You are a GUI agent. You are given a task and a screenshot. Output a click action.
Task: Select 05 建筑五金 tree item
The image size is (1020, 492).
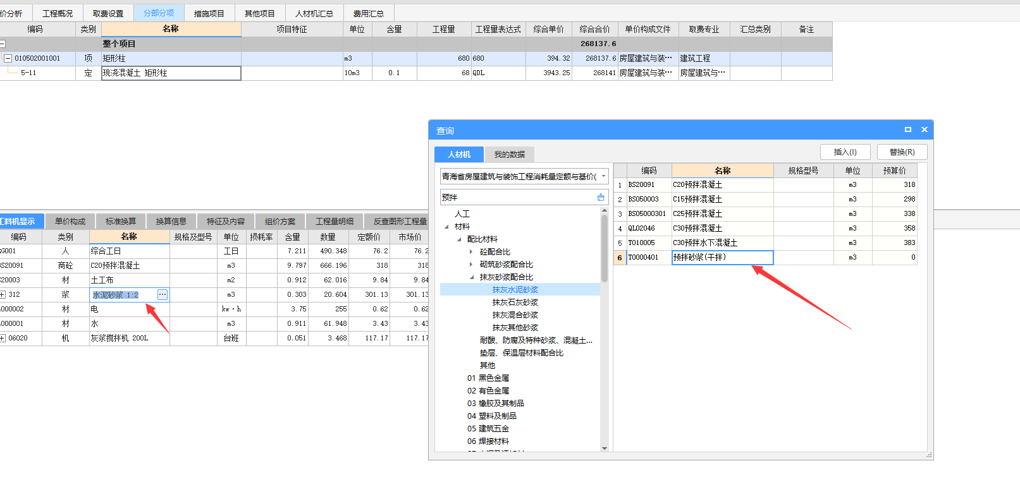488,429
